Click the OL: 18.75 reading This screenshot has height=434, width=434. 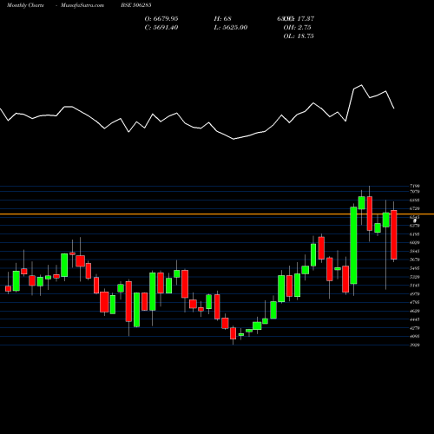299,36
